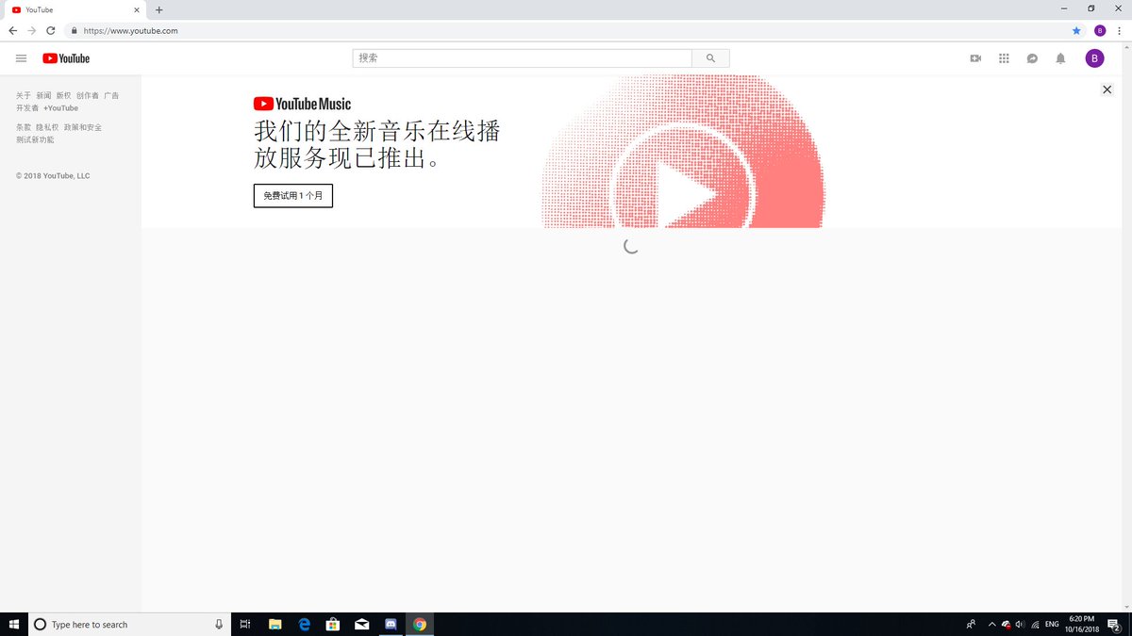Open the 开发者 footer link
The height and width of the screenshot is (636, 1132).
coord(27,108)
